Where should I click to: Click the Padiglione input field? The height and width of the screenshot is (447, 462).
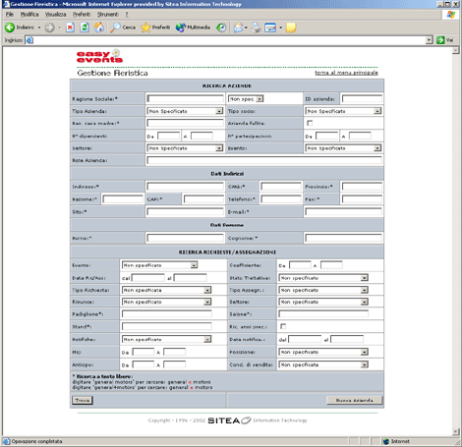[x=167, y=314]
